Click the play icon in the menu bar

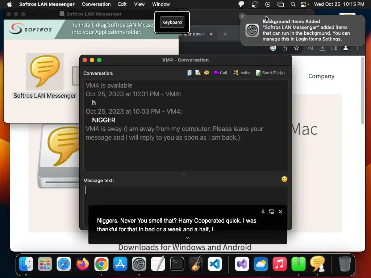pos(268,4)
